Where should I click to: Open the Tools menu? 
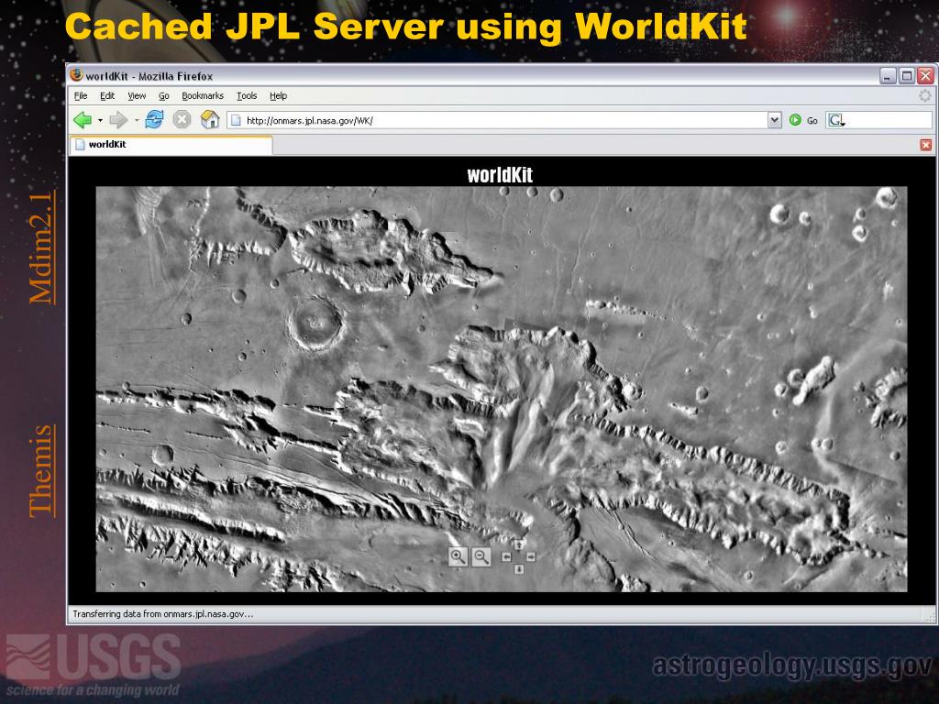(x=246, y=95)
